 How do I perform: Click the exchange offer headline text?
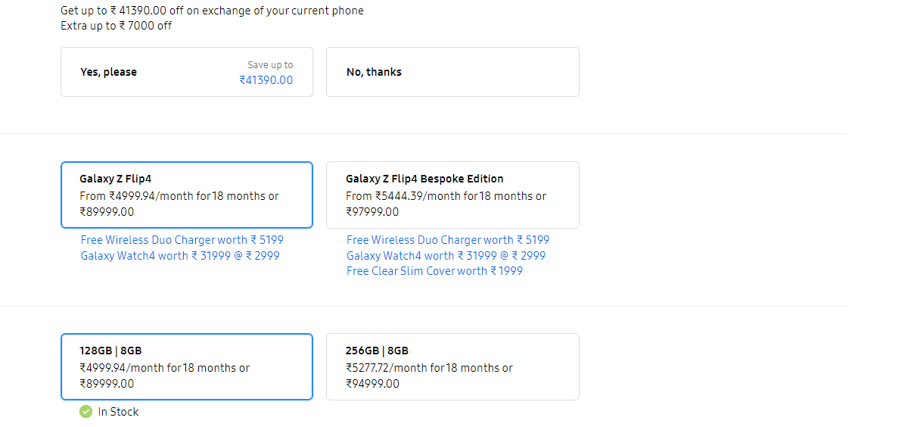212,11
